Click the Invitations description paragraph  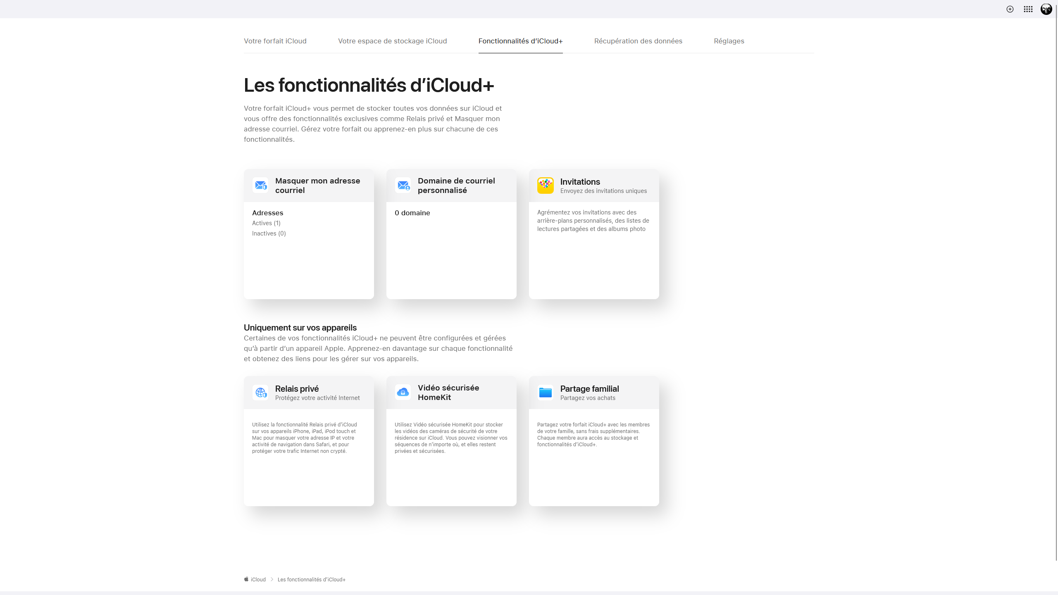pos(593,221)
